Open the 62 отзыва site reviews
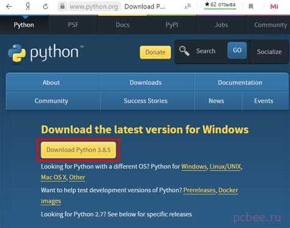The width and height of the screenshot is (290, 228). [220, 4]
